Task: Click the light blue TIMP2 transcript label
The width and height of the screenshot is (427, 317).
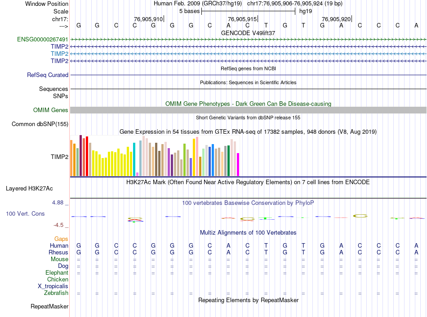Action: (x=59, y=54)
